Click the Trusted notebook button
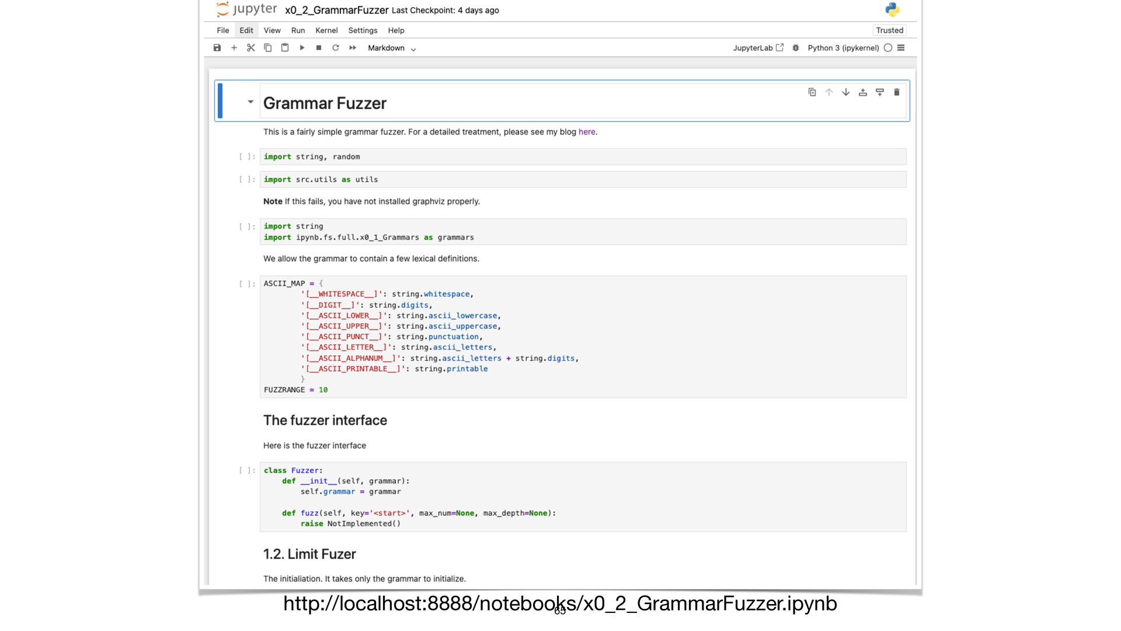The height and width of the screenshot is (631, 1121). pyautogui.click(x=889, y=30)
